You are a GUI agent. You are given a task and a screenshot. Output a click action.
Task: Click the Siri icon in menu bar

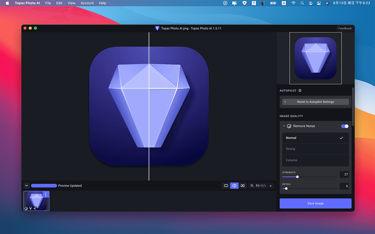point(327,3)
